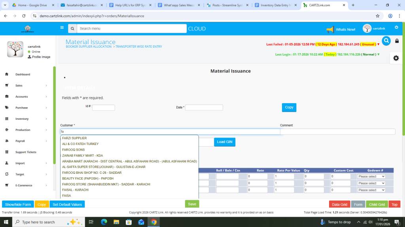The height and width of the screenshot is (227, 405).
Task: Open the settings gear icon
Action: coord(396,58)
